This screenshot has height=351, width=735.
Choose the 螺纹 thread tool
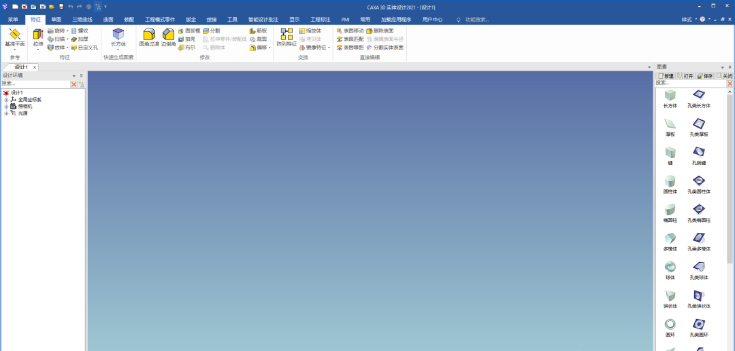(x=79, y=31)
